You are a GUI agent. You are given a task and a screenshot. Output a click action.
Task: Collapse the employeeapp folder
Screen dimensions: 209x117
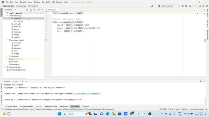7,16
